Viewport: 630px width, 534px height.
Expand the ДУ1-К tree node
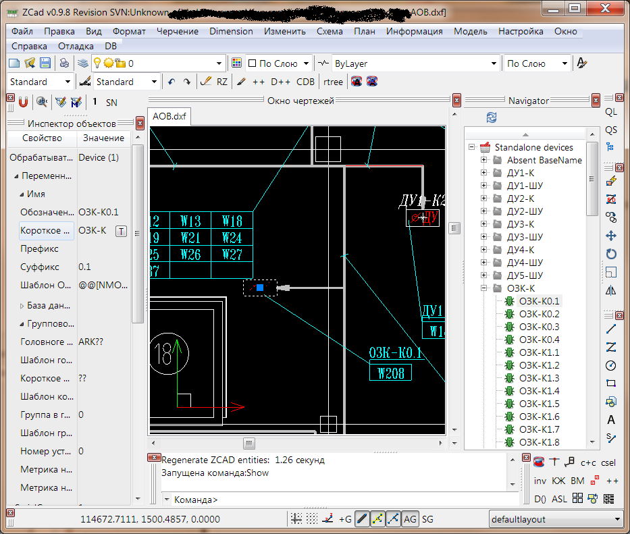(x=484, y=173)
